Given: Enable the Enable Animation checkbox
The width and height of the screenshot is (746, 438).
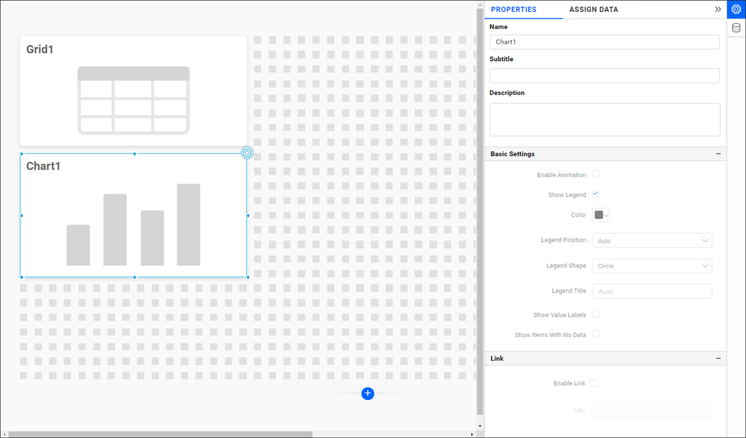Looking at the screenshot, I should [x=596, y=174].
